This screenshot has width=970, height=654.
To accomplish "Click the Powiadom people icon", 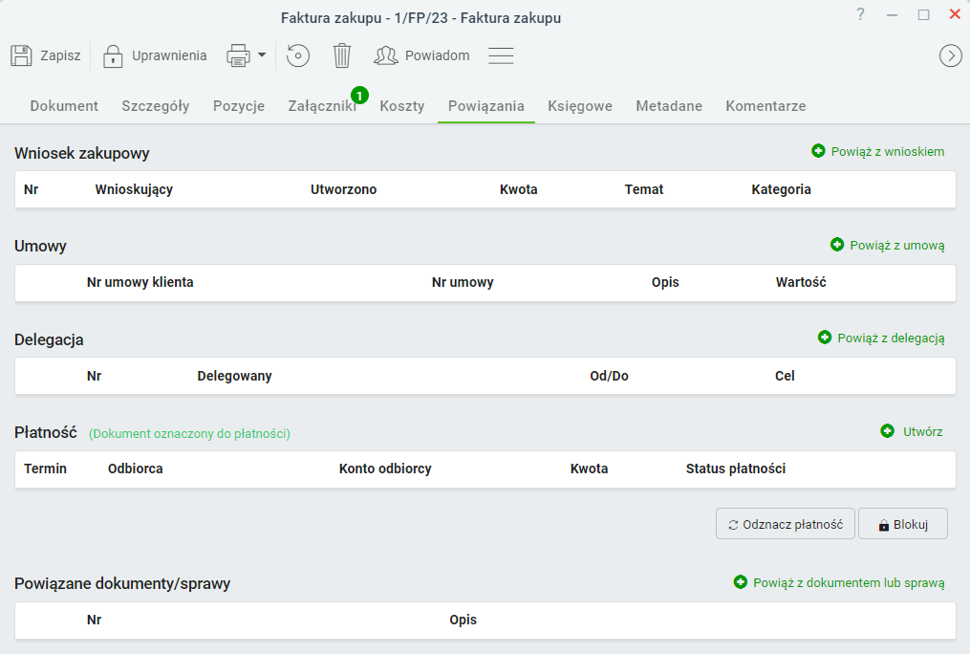I will [x=386, y=55].
